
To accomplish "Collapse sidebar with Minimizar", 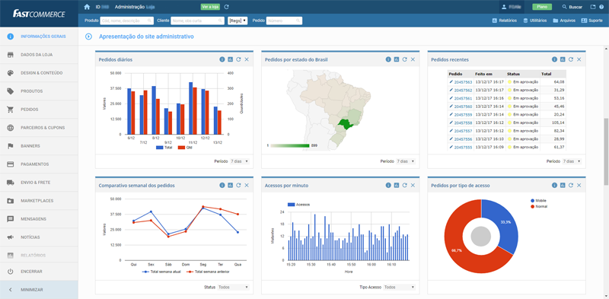I will coord(39,290).
